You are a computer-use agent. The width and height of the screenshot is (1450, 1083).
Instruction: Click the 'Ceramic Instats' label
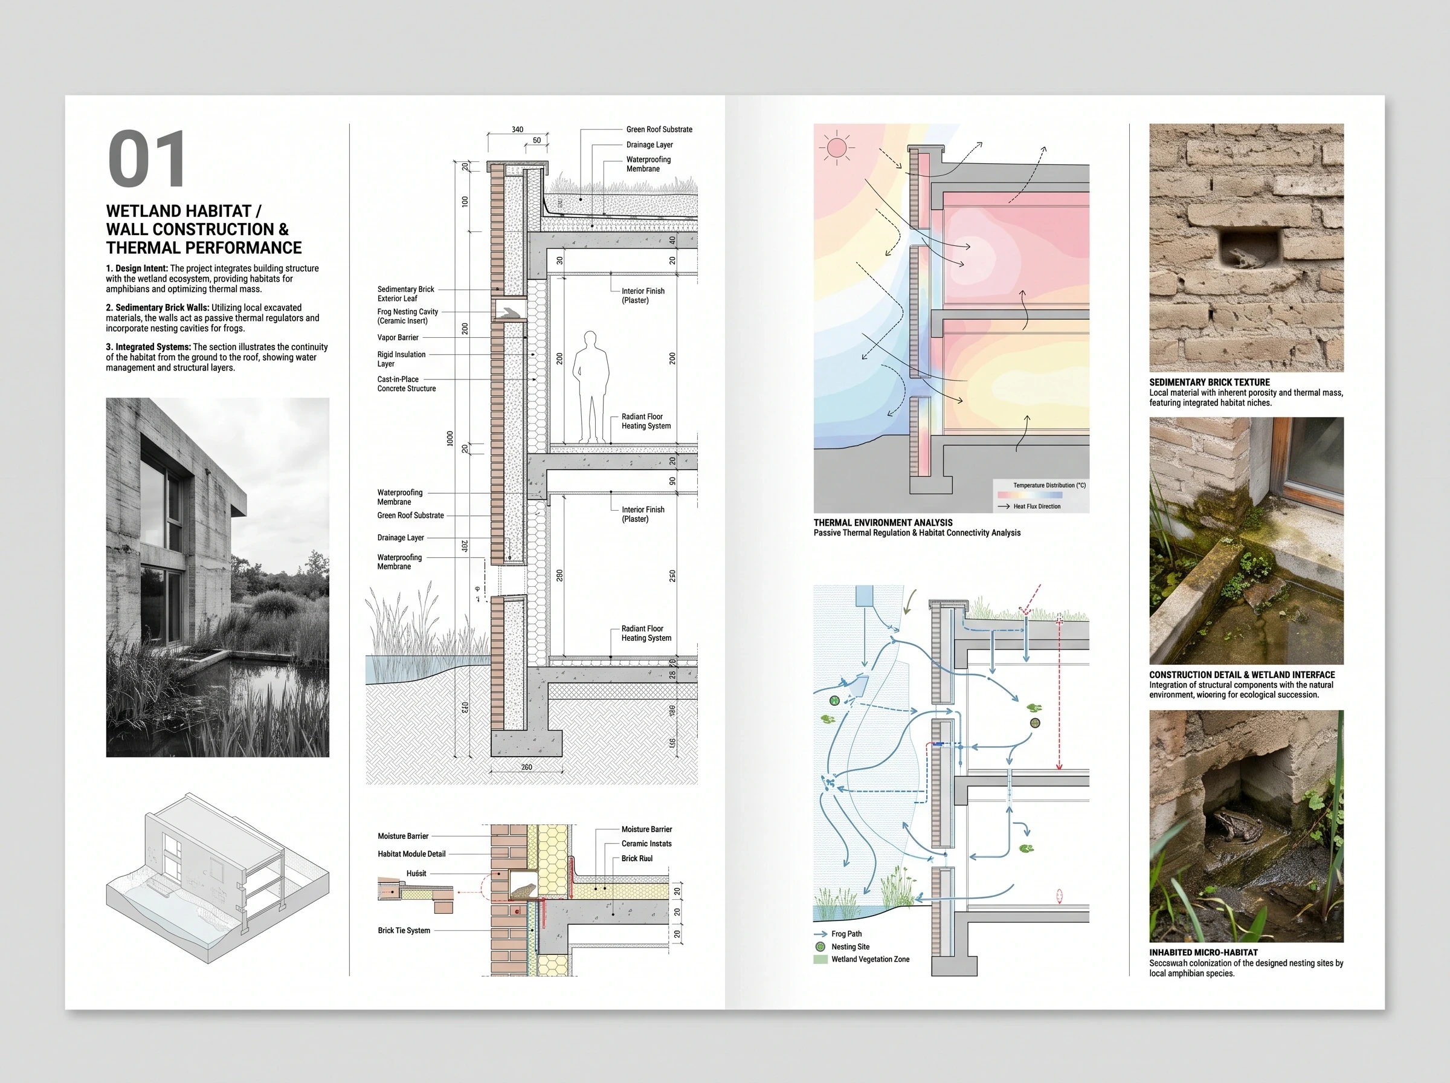coord(646,844)
